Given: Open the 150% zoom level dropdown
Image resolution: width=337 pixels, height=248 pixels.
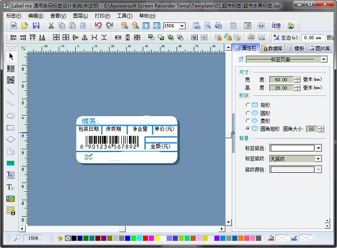Looking at the screenshot, I should [x=183, y=26].
